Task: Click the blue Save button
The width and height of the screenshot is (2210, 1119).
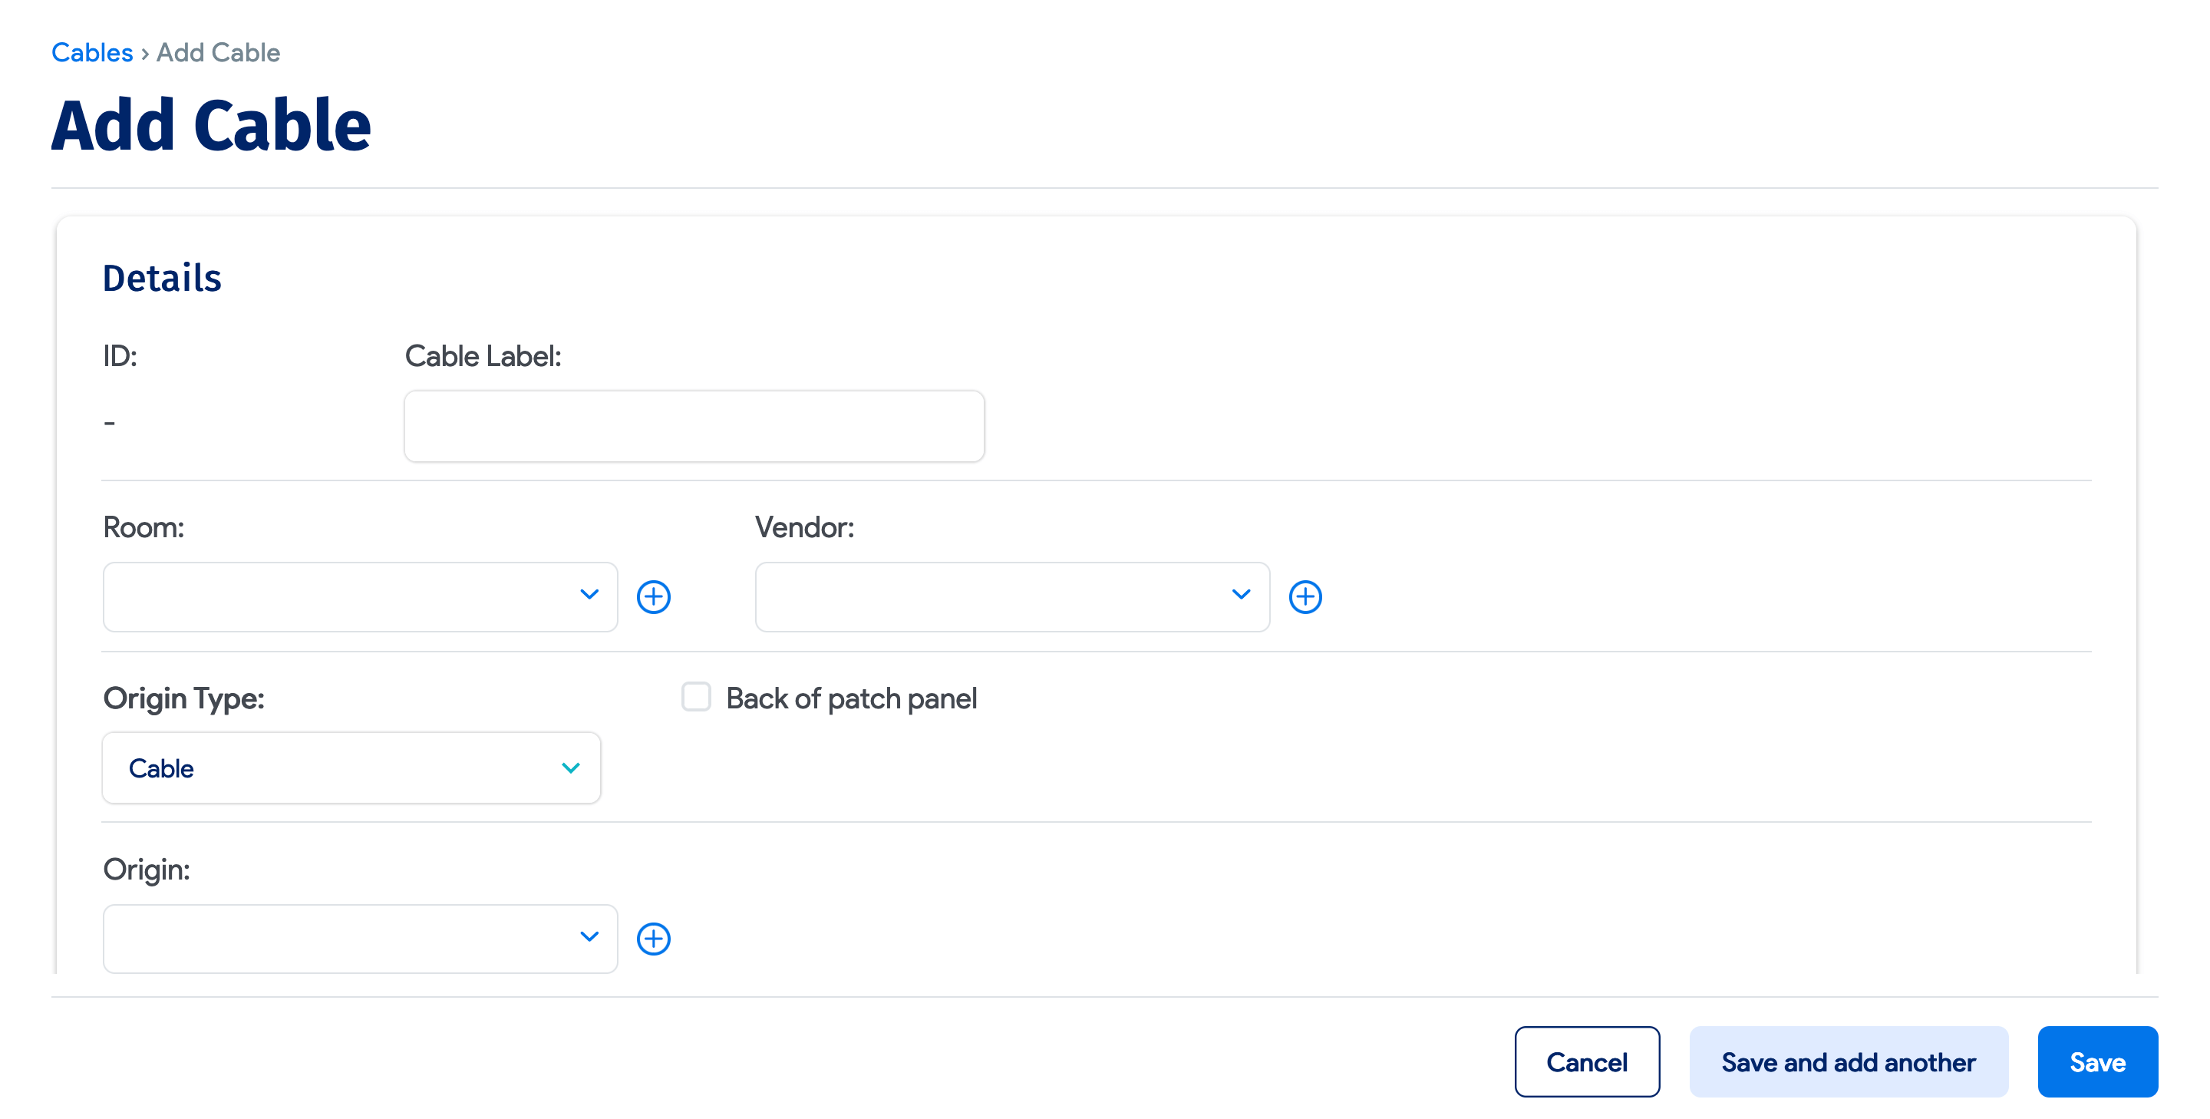Action: tap(2096, 1061)
